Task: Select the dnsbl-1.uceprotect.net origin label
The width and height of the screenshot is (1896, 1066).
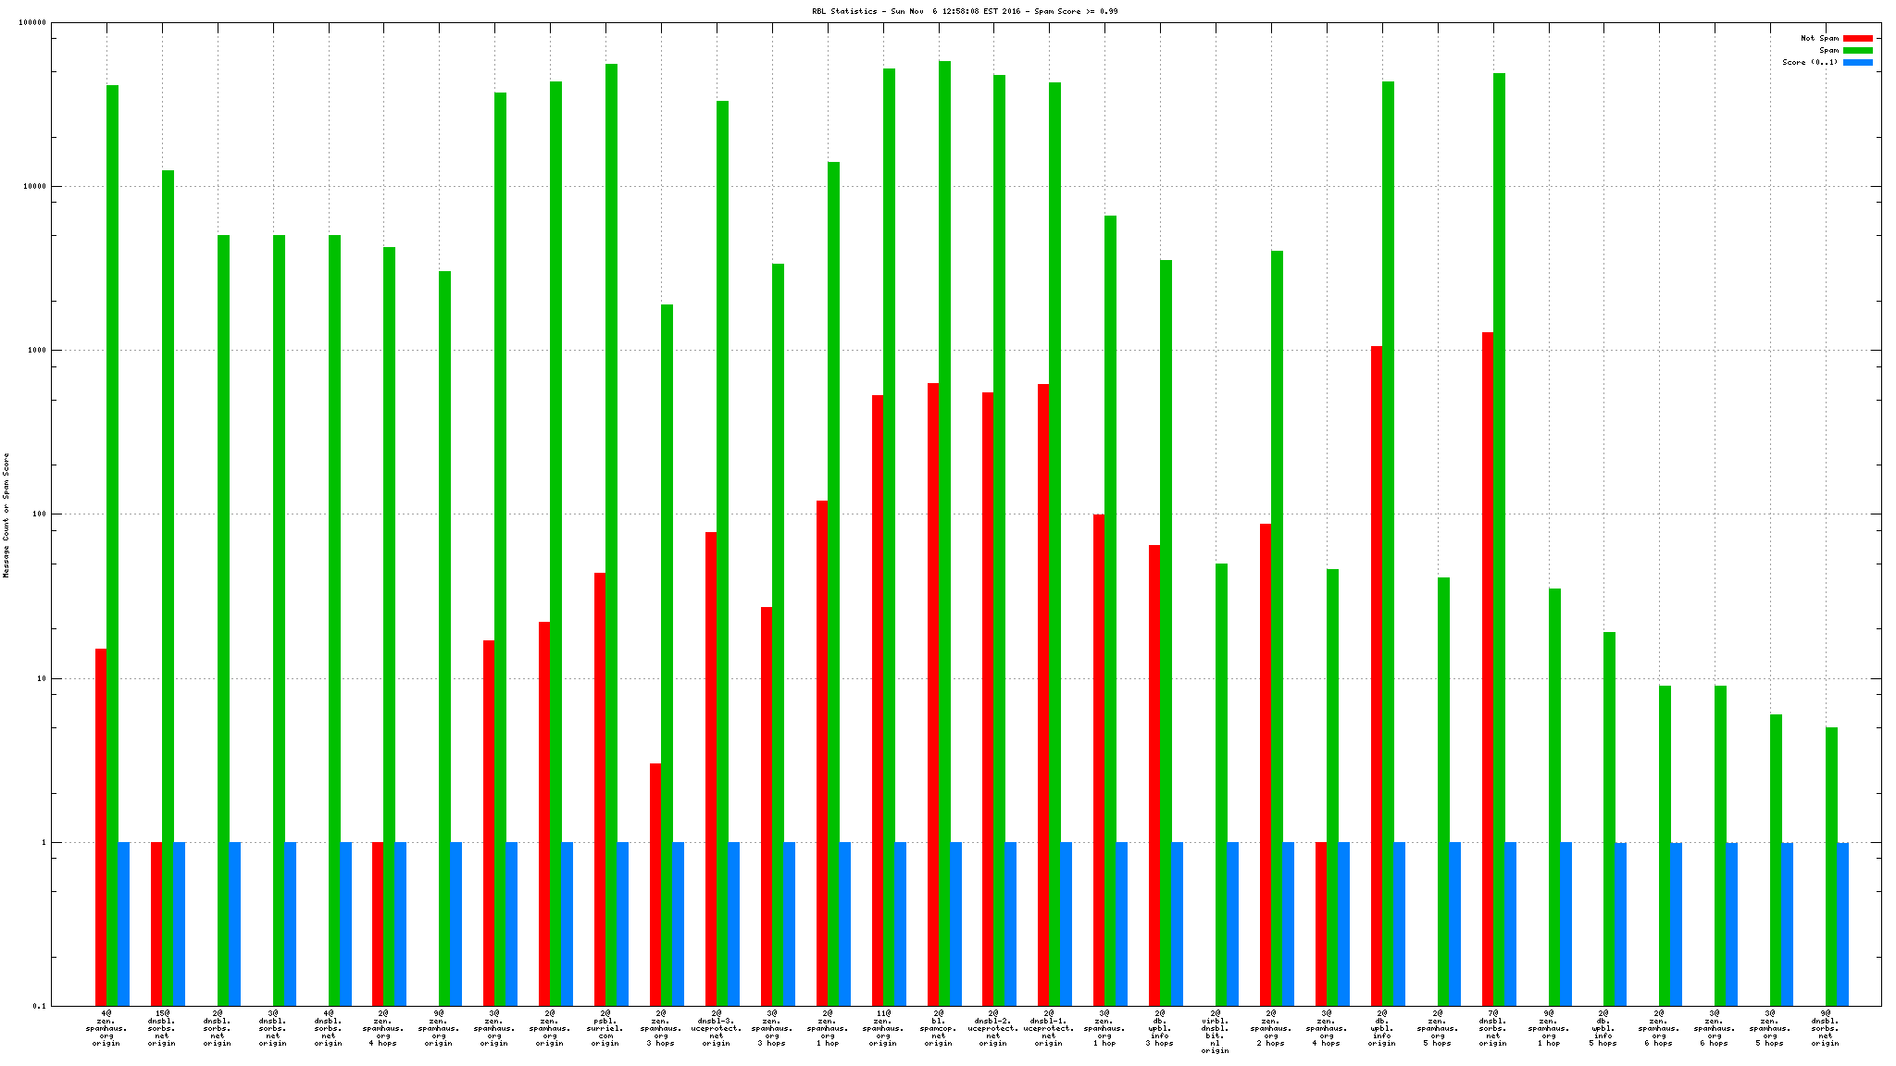Action: tap(1049, 1028)
